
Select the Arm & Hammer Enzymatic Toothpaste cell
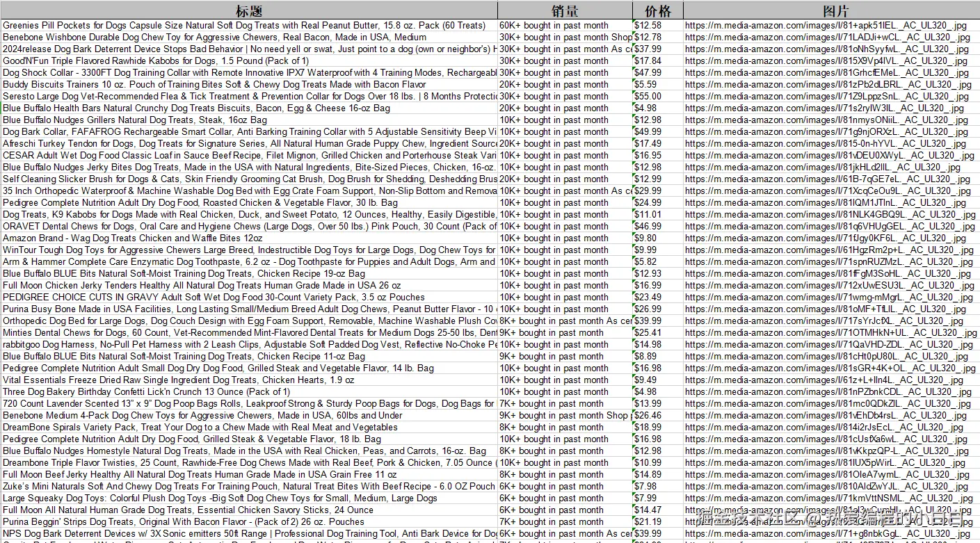click(x=249, y=262)
